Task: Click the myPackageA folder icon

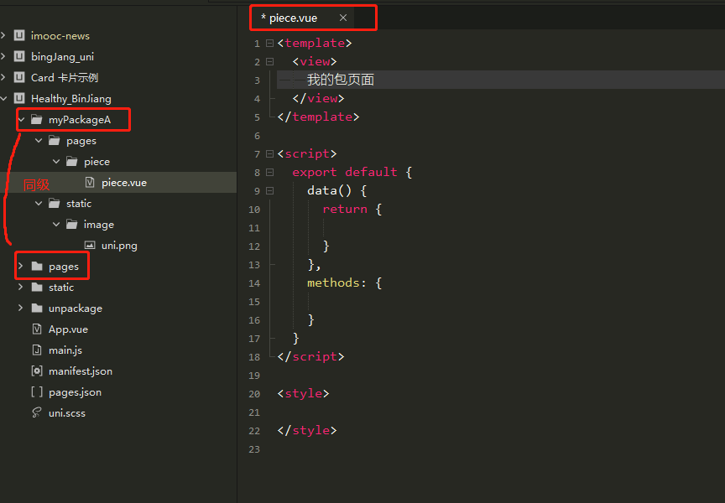Action: 37,120
